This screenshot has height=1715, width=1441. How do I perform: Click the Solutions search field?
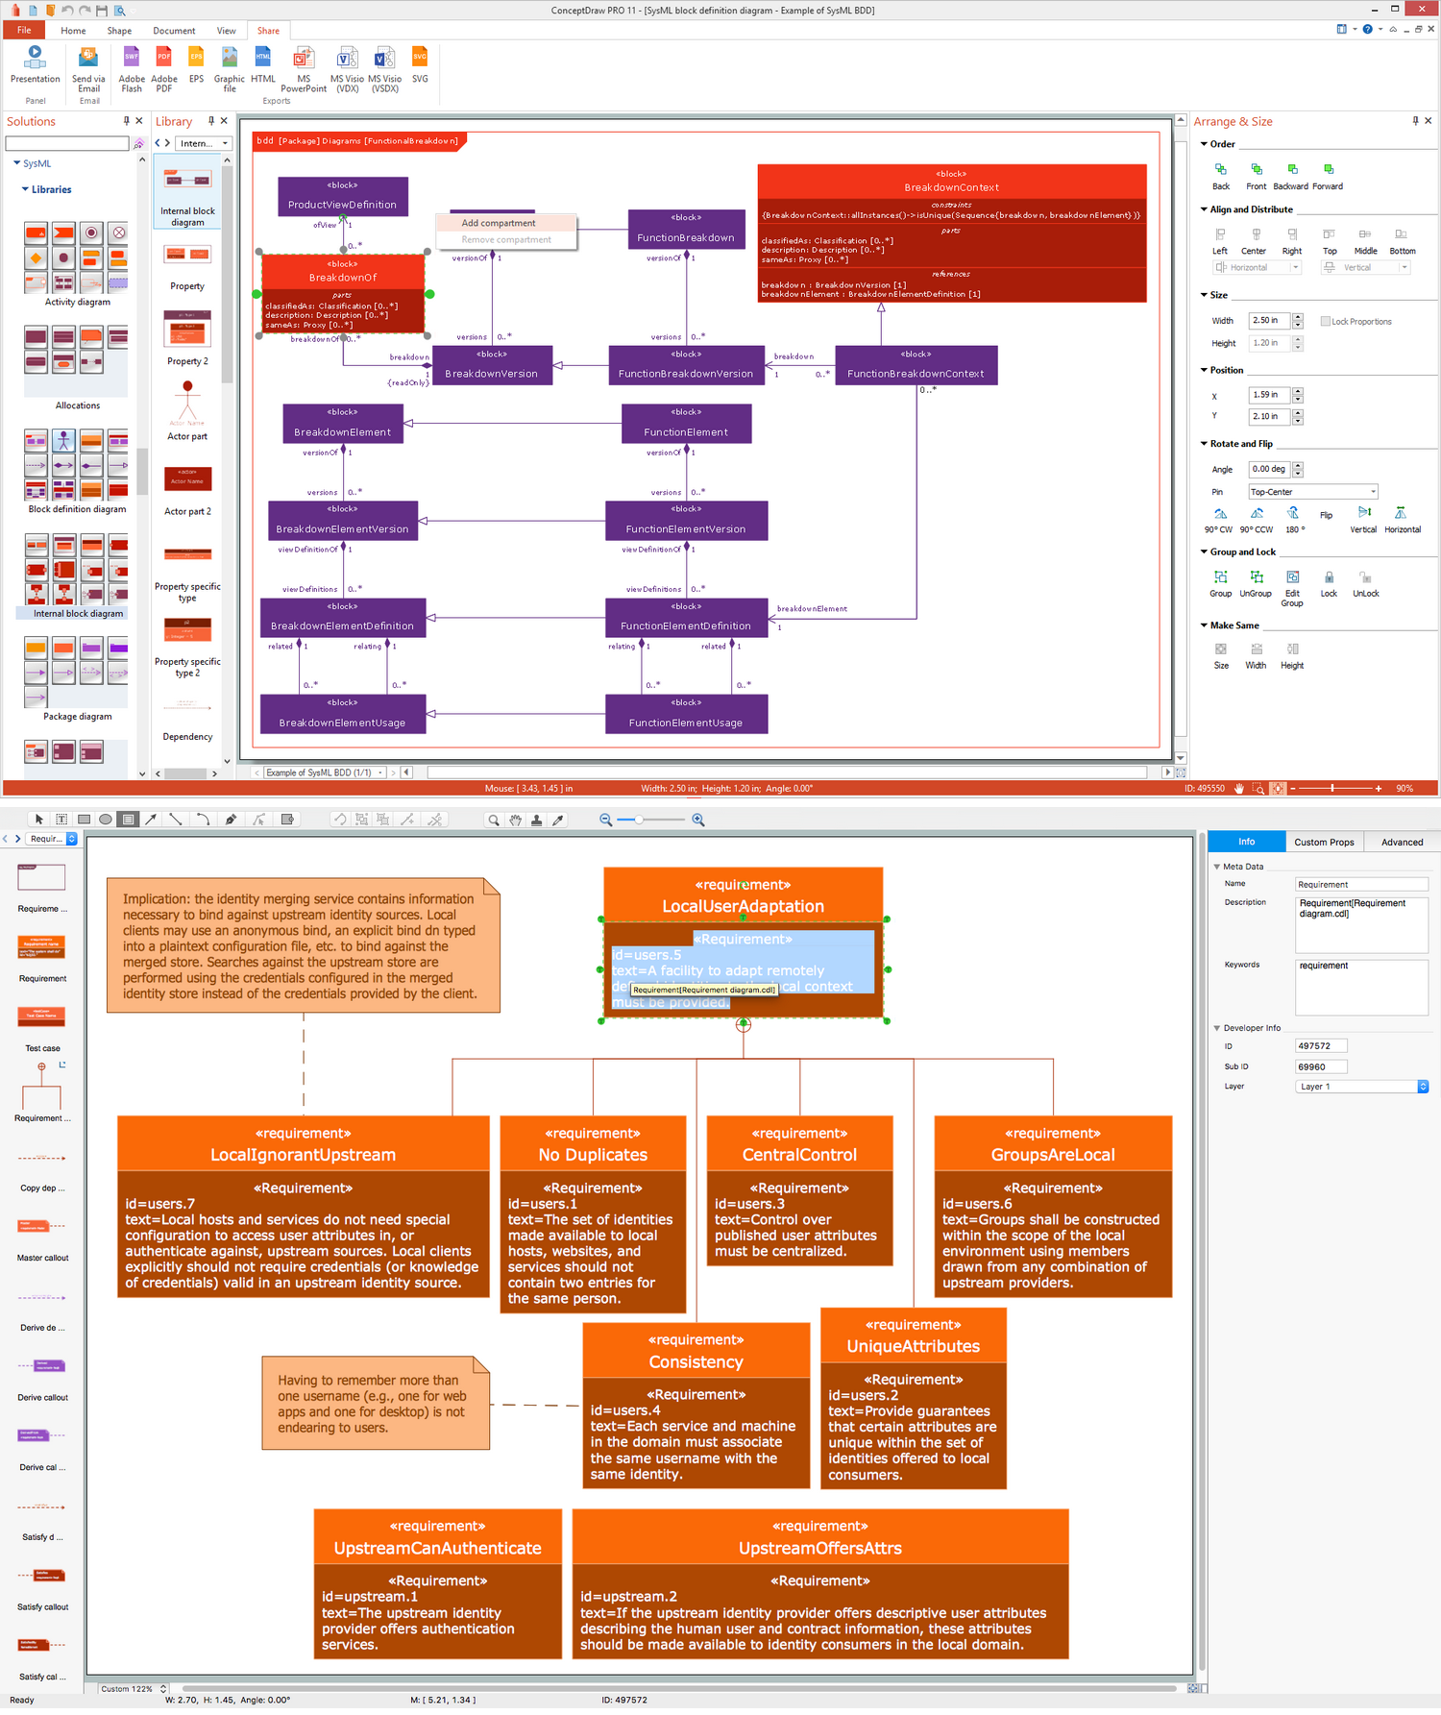(x=67, y=144)
